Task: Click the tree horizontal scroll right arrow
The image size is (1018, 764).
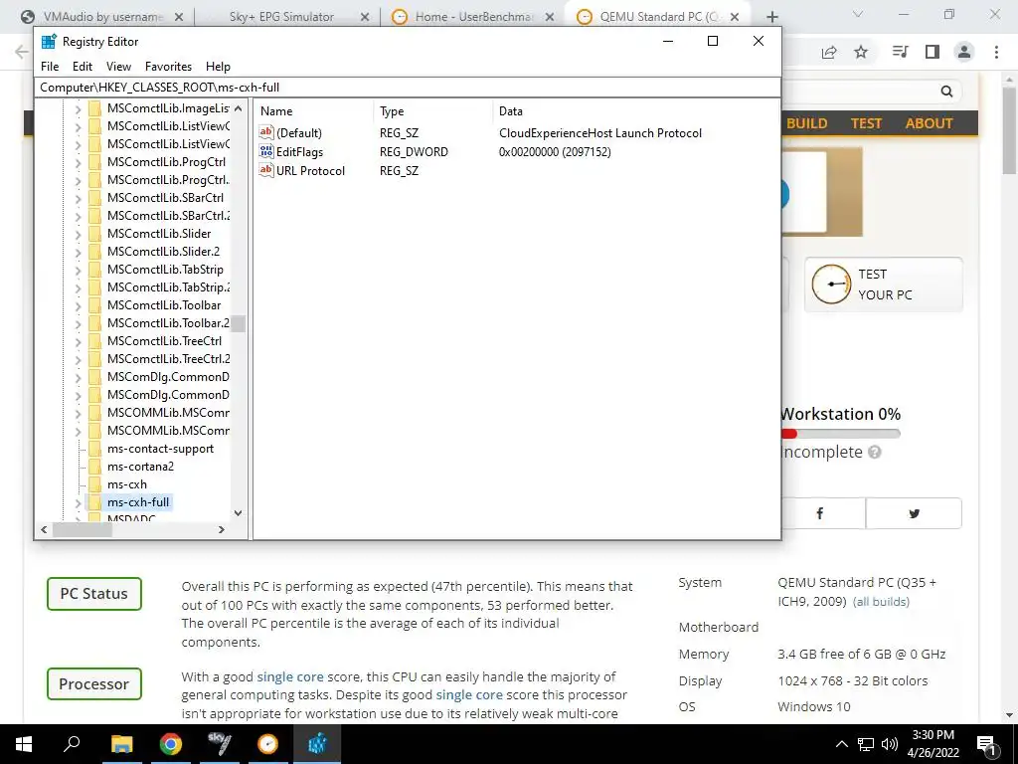Action: pos(222,529)
